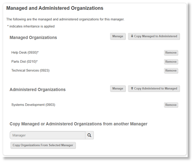Remove Parts Dist (0210) organization

(x=171, y=62)
